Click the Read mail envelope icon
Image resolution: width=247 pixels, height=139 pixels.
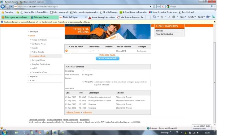tap(169, 17)
